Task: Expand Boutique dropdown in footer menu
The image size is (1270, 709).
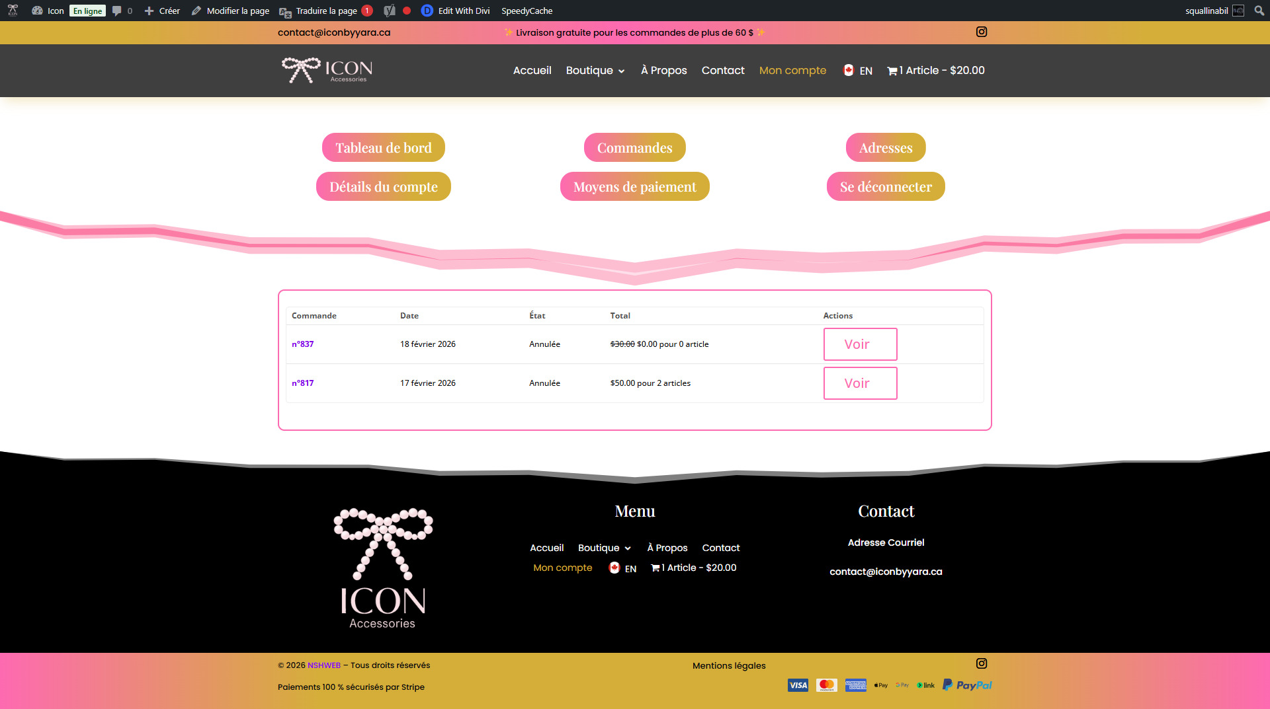Action: 604,548
